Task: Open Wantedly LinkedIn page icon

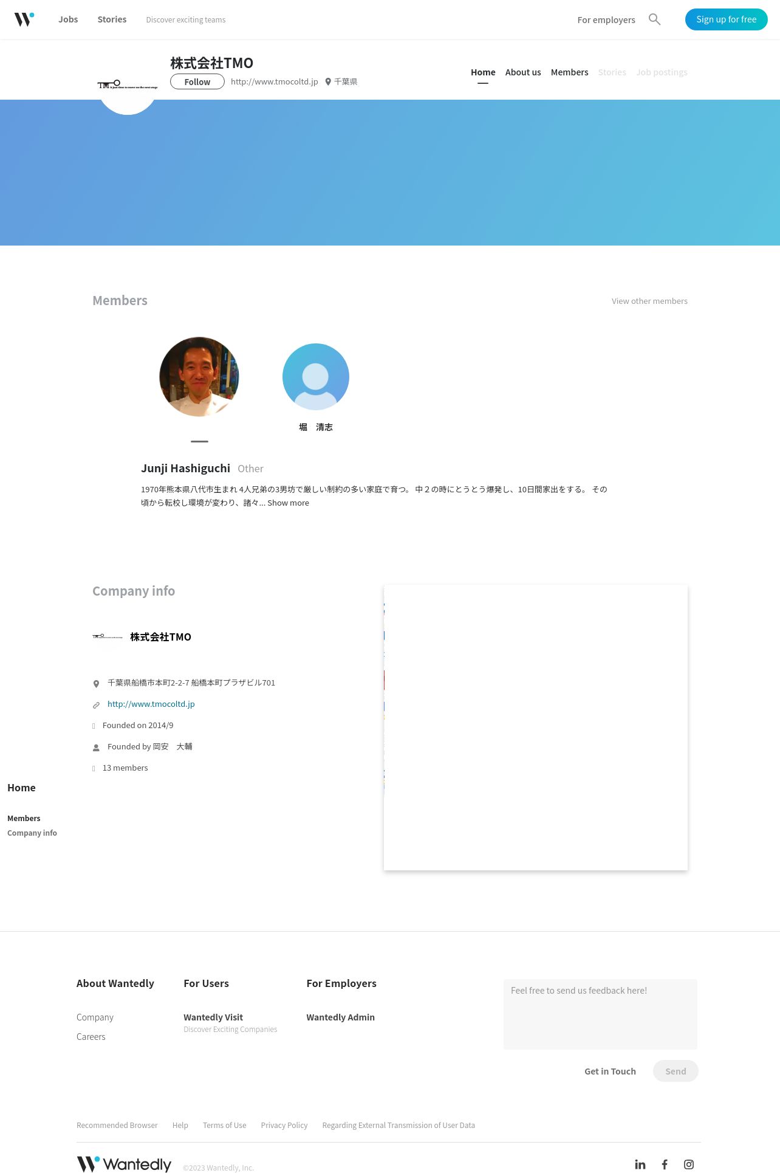Action: pyautogui.click(x=640, y=1164)
